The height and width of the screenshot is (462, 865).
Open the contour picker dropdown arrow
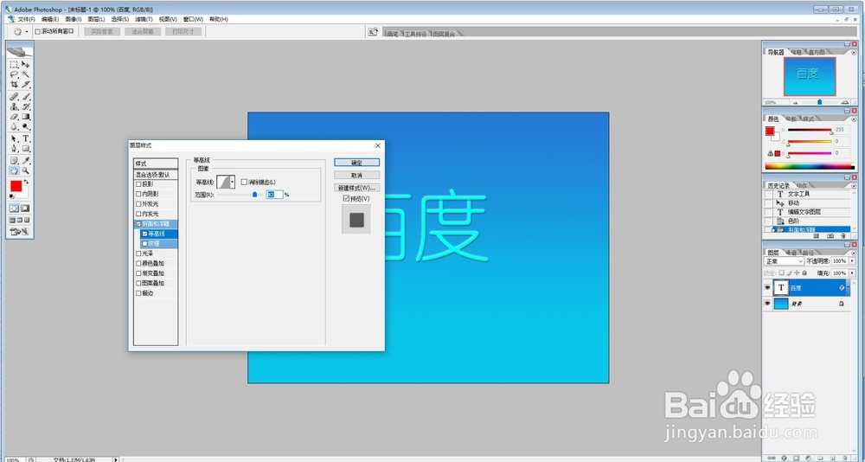(233, 182)
